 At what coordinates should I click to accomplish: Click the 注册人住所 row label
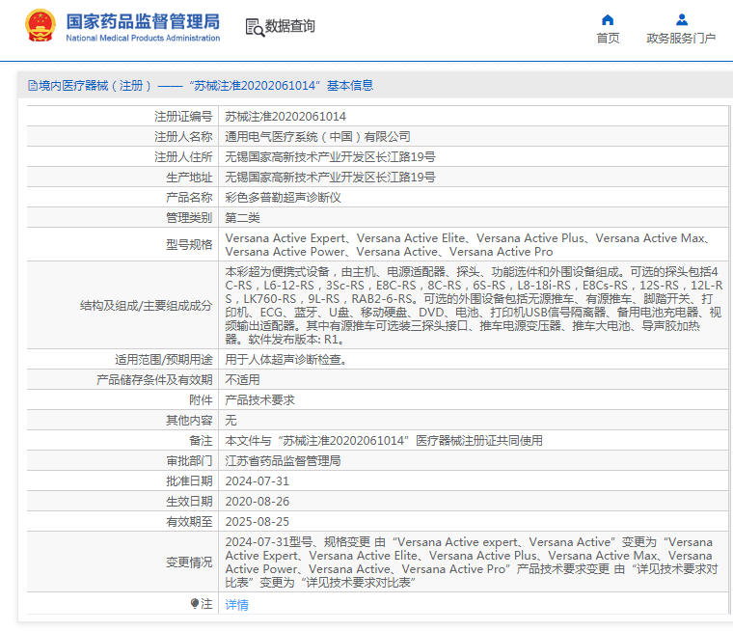[x=183, y=156]
